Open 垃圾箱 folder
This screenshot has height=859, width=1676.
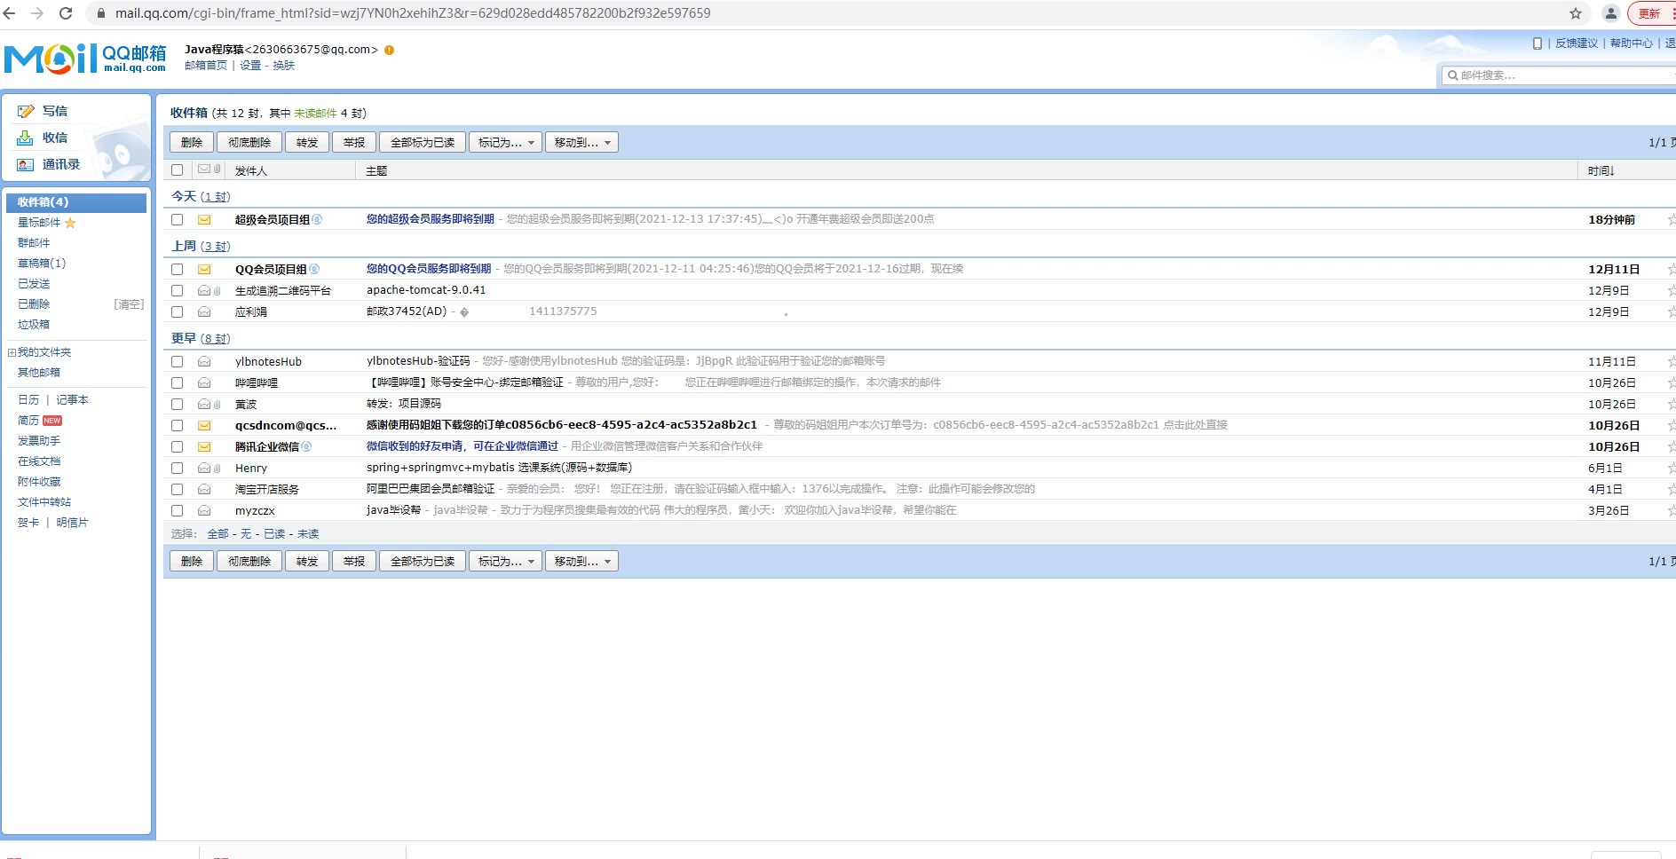tap(34, 325)
